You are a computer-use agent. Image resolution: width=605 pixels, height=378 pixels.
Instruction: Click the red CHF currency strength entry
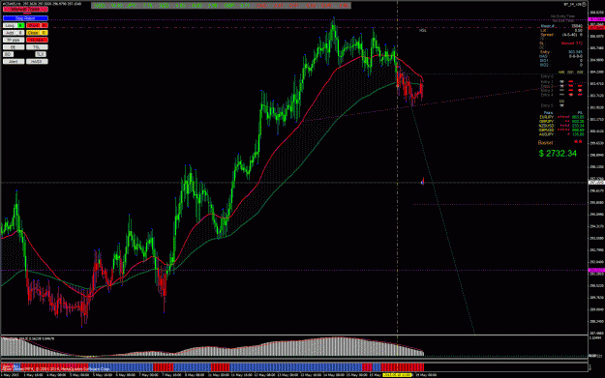[302, 6]
